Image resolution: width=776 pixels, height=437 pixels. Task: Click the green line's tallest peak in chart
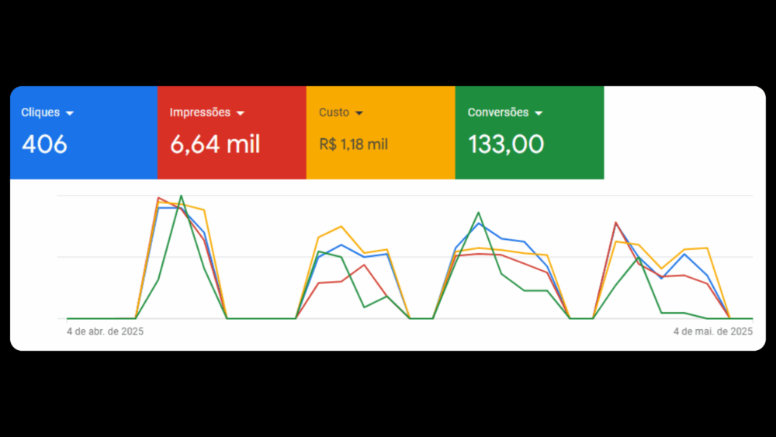click(x=182, y=196)
